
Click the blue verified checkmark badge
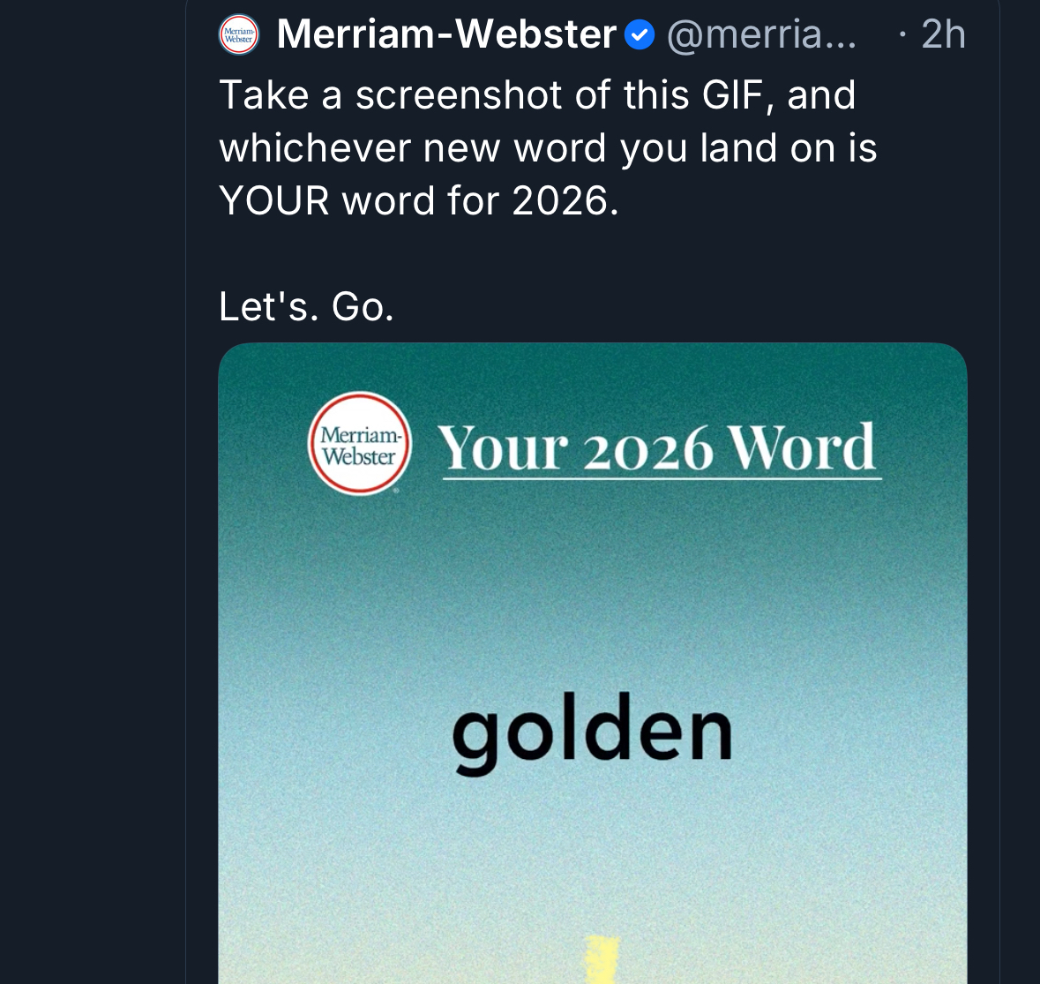(x=640, y=35)
